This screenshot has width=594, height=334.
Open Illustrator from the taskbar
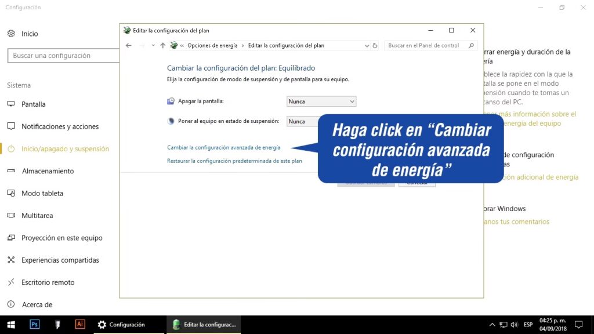(x=80, y=325)
